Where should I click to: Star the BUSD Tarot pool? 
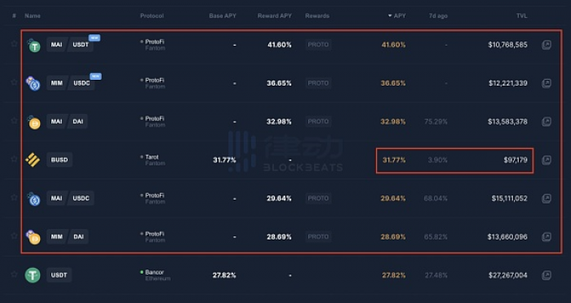tap(14, 159)
